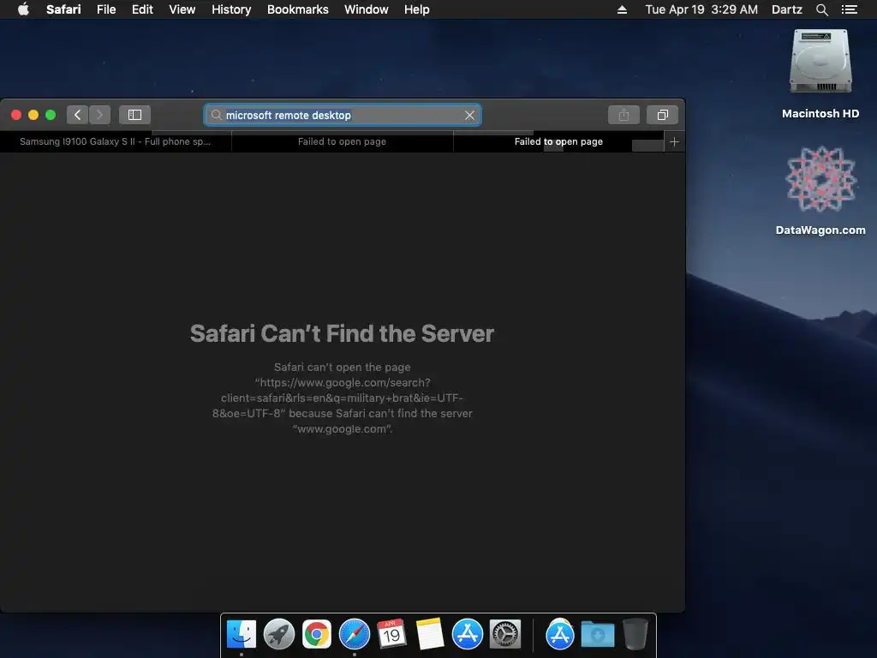The height and width of the screenshot is (658, 877).
Task: Open the Dartz user menu
Action: coord(787,9)
